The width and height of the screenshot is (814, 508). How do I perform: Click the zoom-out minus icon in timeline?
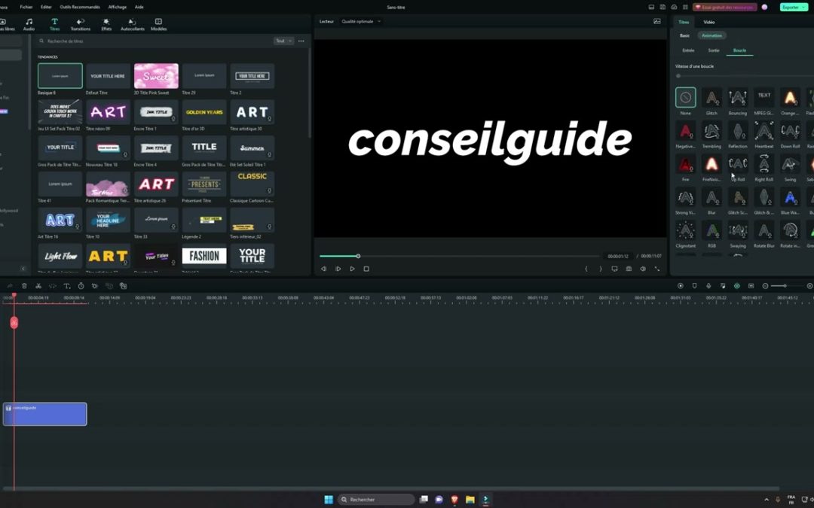point(765,286)
